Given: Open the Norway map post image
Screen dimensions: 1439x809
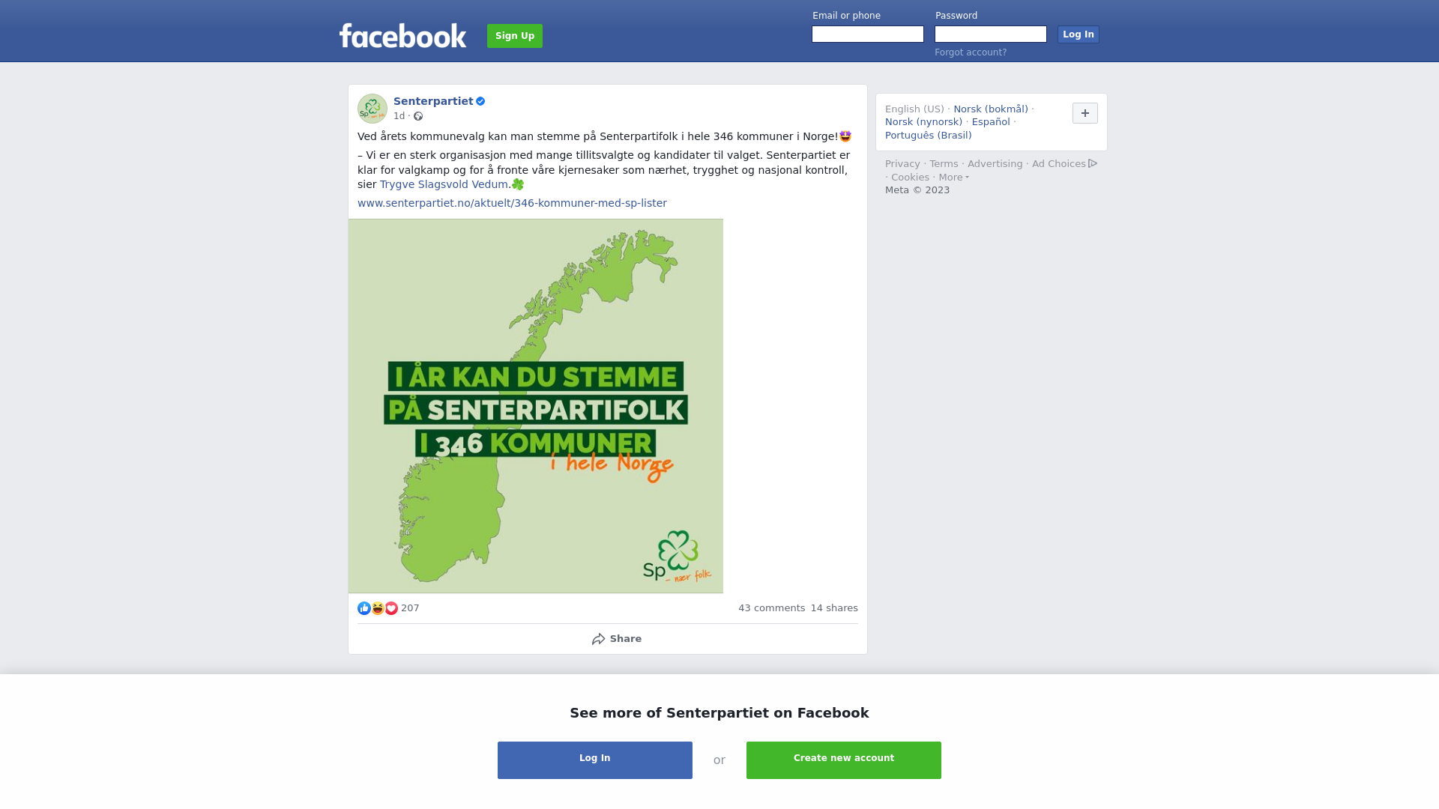Looking at the screenshot, I should point(536,406).
